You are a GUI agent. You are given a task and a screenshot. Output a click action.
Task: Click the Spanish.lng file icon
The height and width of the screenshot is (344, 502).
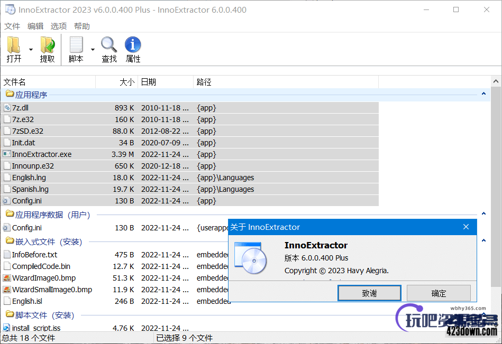[x=7, y=189]
